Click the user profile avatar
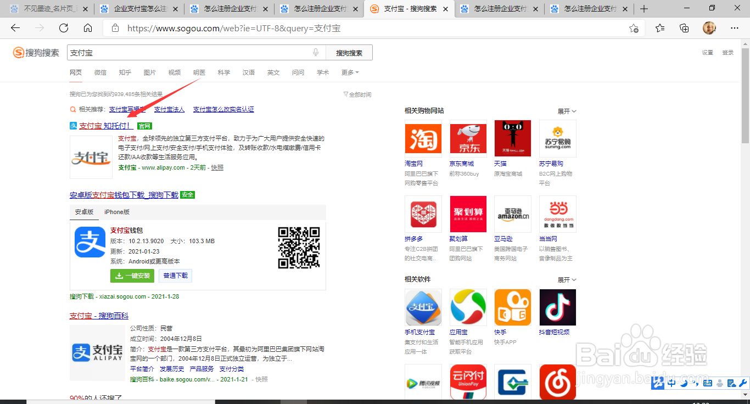Image resolution: width=750 pixels, height=404 pixels. tap(709, 29)
